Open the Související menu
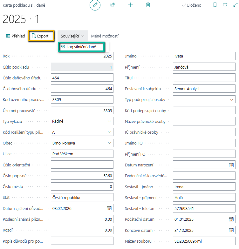239x249 pixels. (x=73, y=36)
